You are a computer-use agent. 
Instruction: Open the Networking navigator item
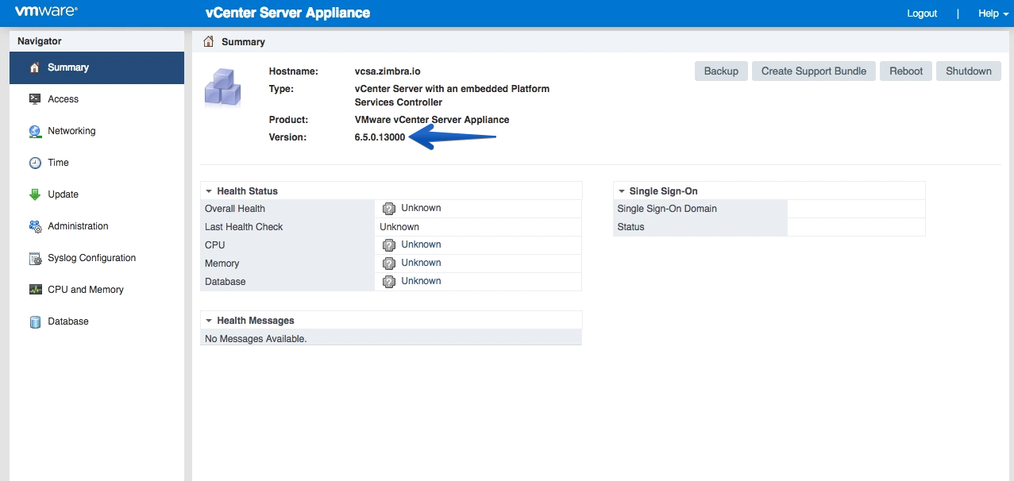click(x=97, y=131)
